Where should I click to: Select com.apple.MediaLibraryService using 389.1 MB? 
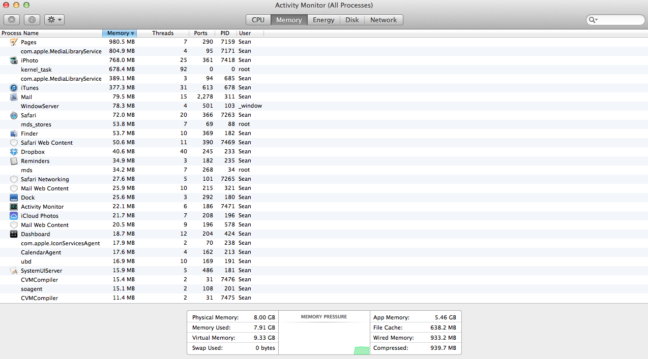[x=324, y=79]
